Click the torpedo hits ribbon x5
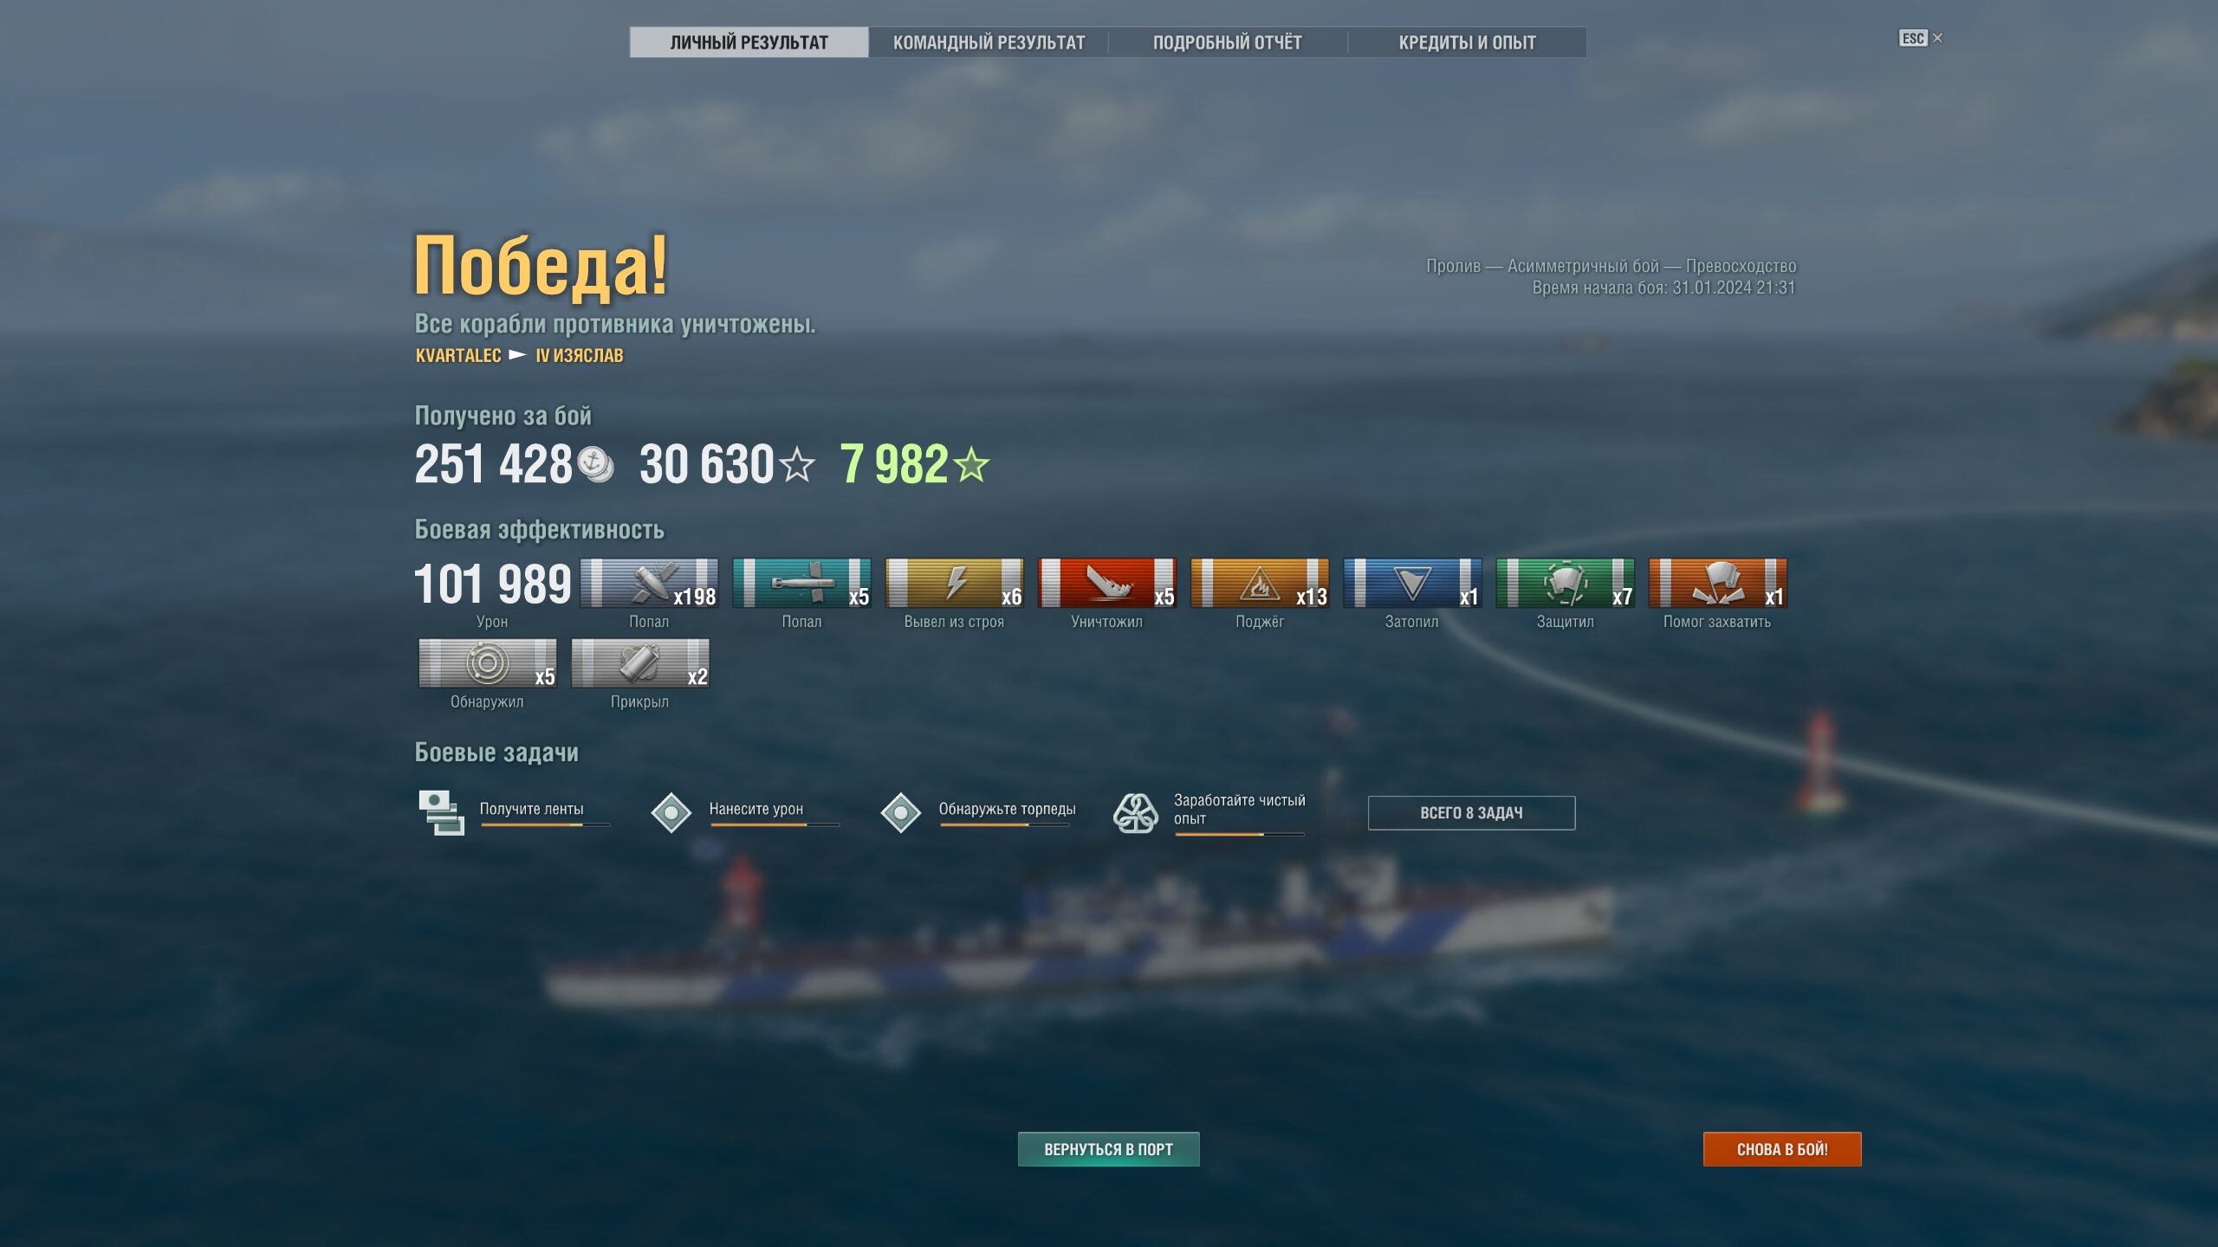Image resolution: width=2218 pixels, height=1247 pixels. 801,583
